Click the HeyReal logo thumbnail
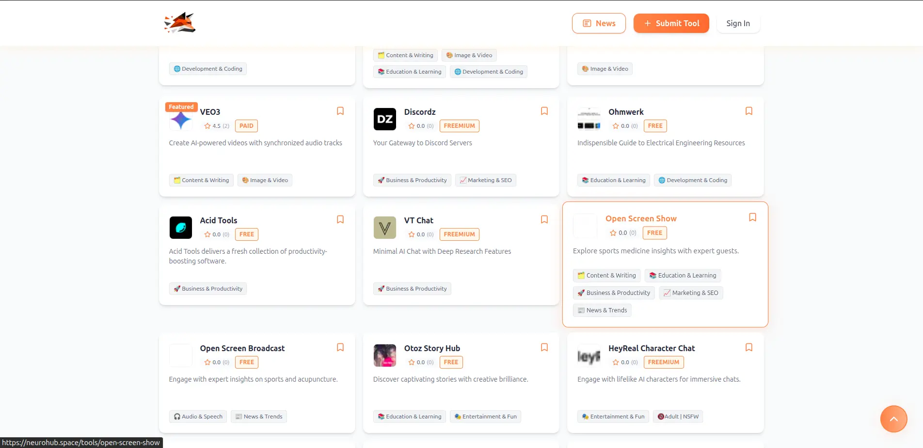 coord(589,355)
